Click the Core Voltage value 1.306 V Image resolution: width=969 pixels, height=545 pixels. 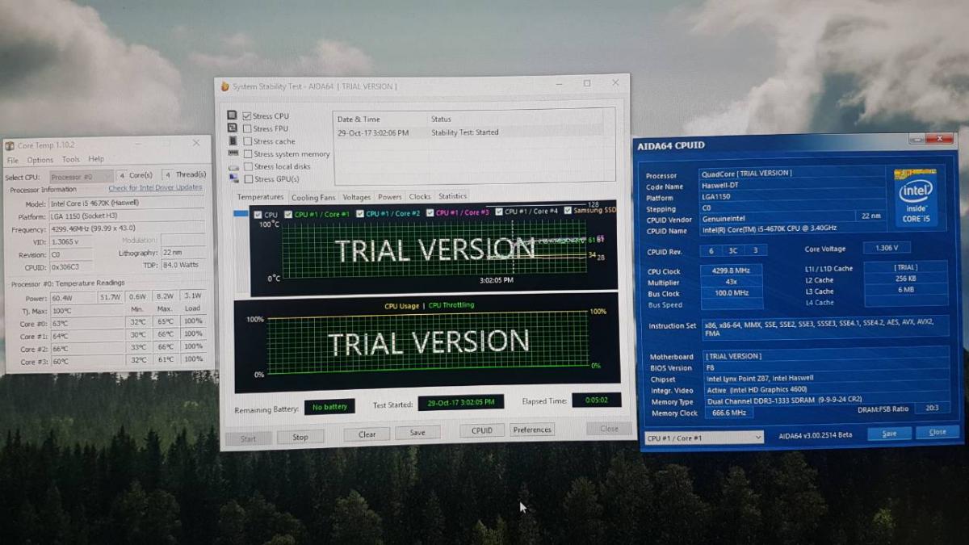click(887, 248)
